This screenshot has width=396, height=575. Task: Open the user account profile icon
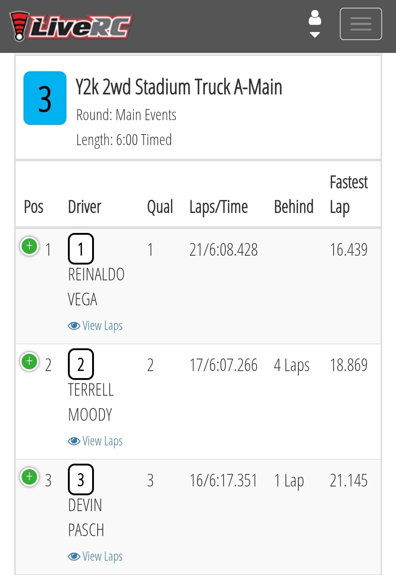tap(315, 18)
